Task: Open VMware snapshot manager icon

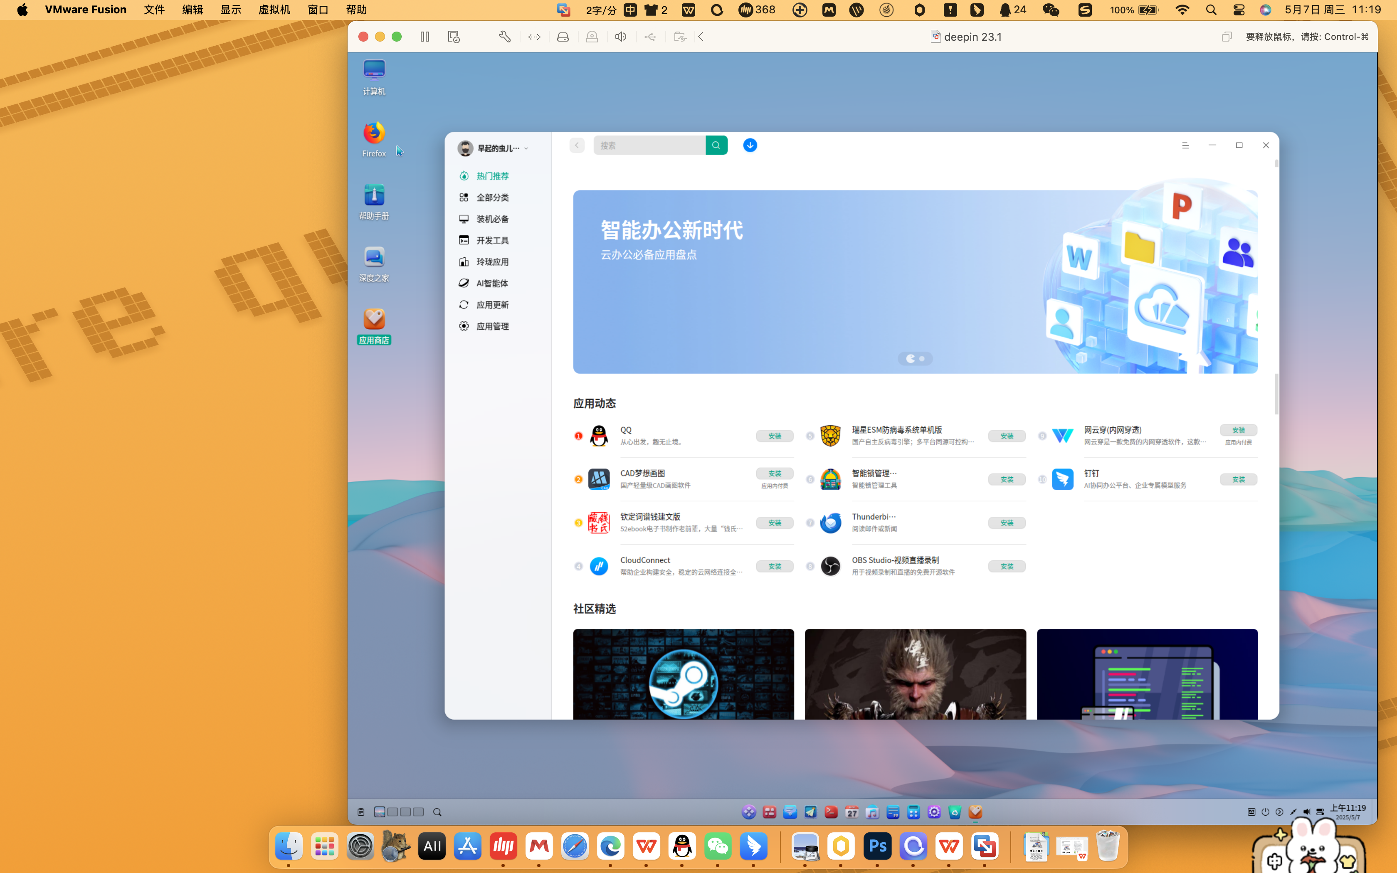Action: [x=454, y=37]
